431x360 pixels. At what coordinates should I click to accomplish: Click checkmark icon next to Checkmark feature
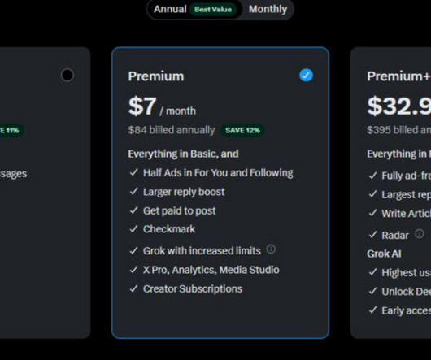[134, 228]
